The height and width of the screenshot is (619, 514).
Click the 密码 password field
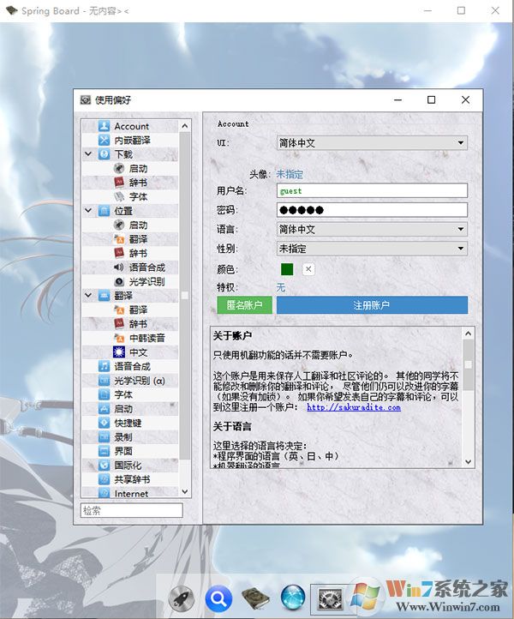[372, 210]
